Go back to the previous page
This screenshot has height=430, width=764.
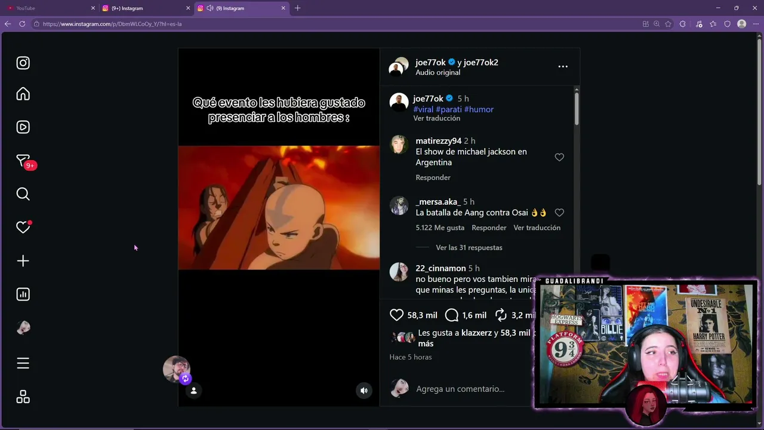tap(8, 24)
